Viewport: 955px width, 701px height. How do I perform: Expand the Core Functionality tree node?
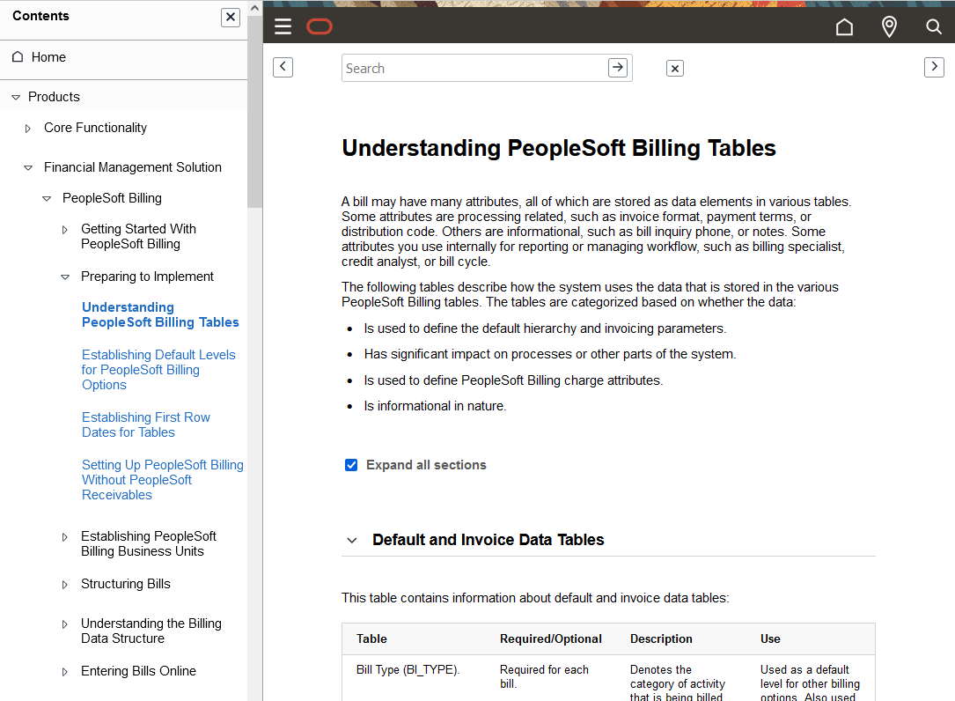tap(27, 128)
